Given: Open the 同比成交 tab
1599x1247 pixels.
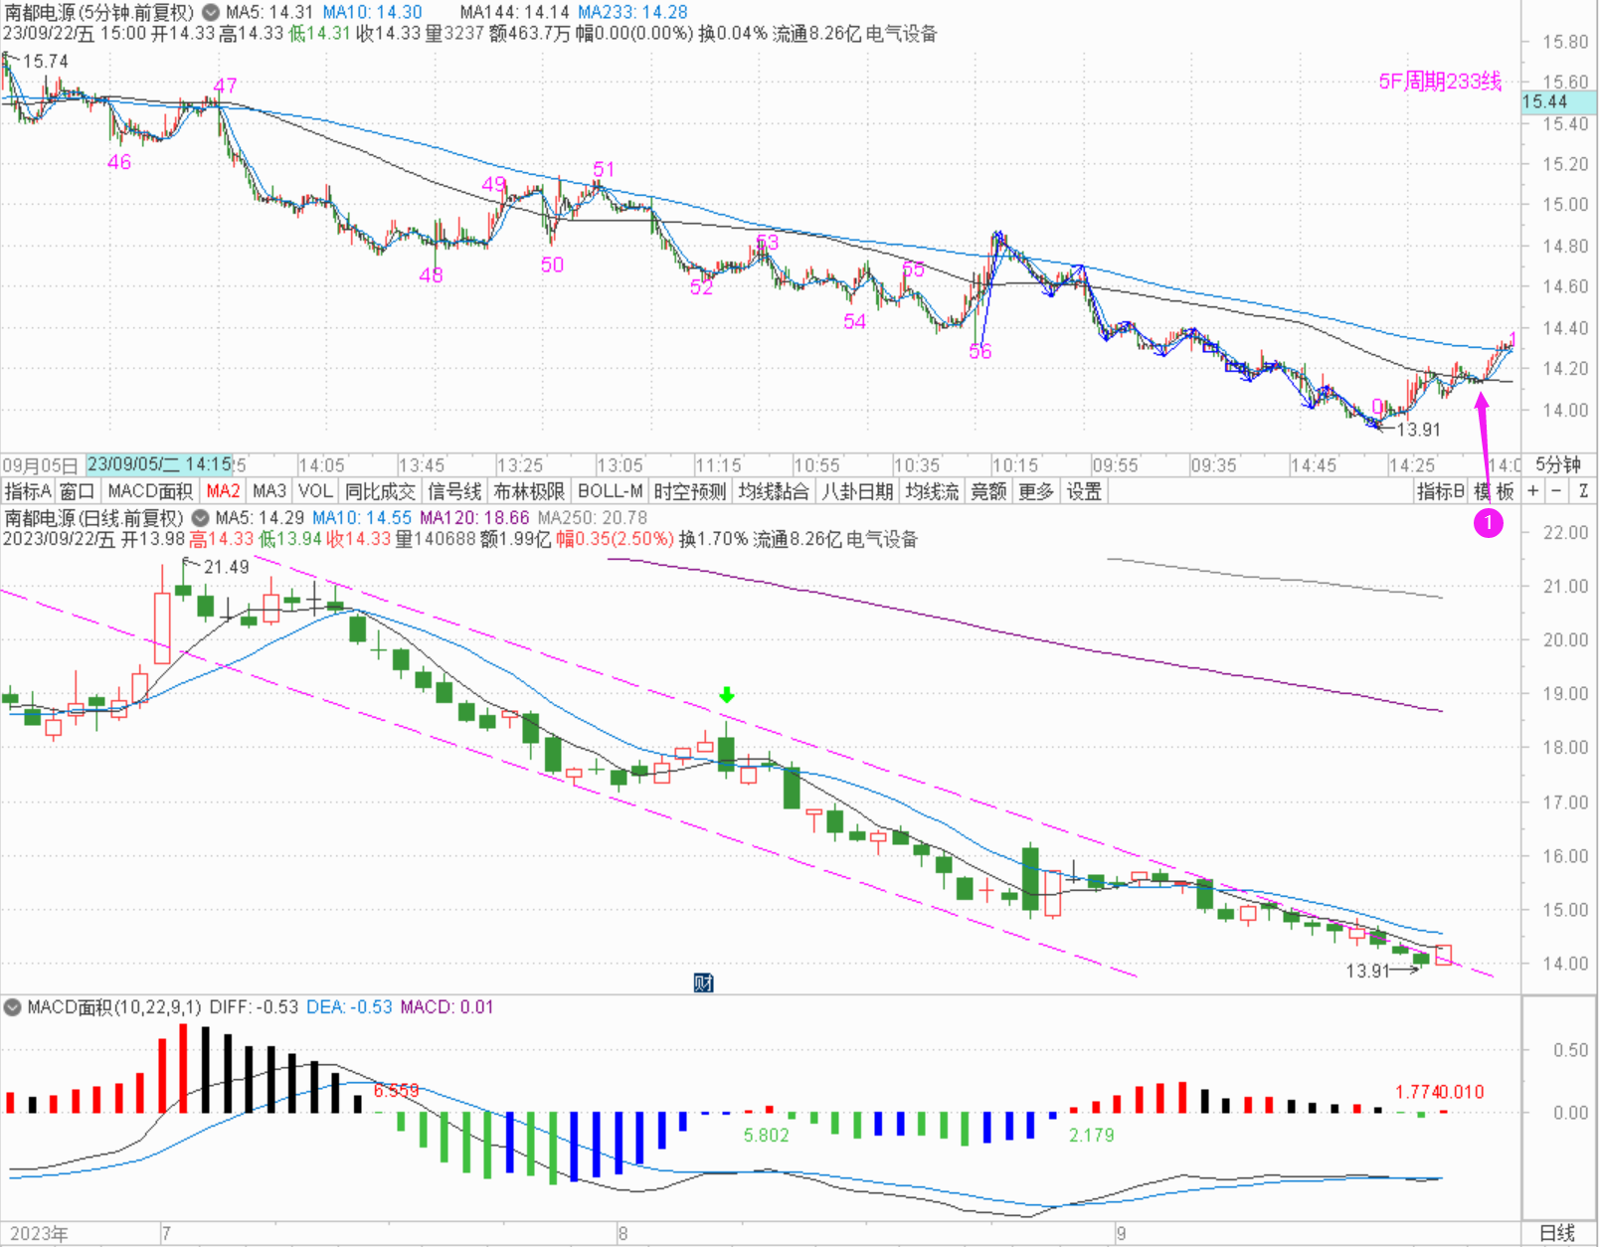Looking at the screenshot, I should 380,491.
